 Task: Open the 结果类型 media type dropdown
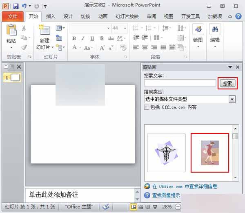(232, 99)
